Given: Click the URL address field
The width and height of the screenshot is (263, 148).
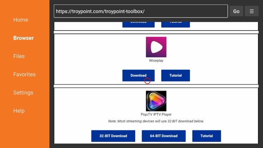Looking at the screenshot, I should coord(140,11).
